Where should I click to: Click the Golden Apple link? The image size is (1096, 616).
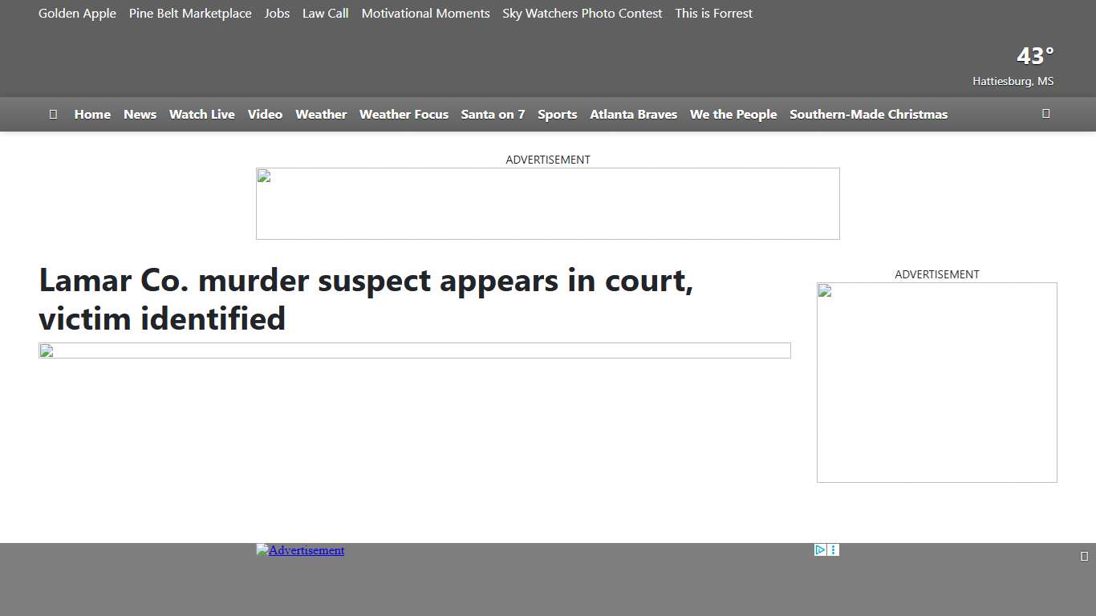click(77, 14)
